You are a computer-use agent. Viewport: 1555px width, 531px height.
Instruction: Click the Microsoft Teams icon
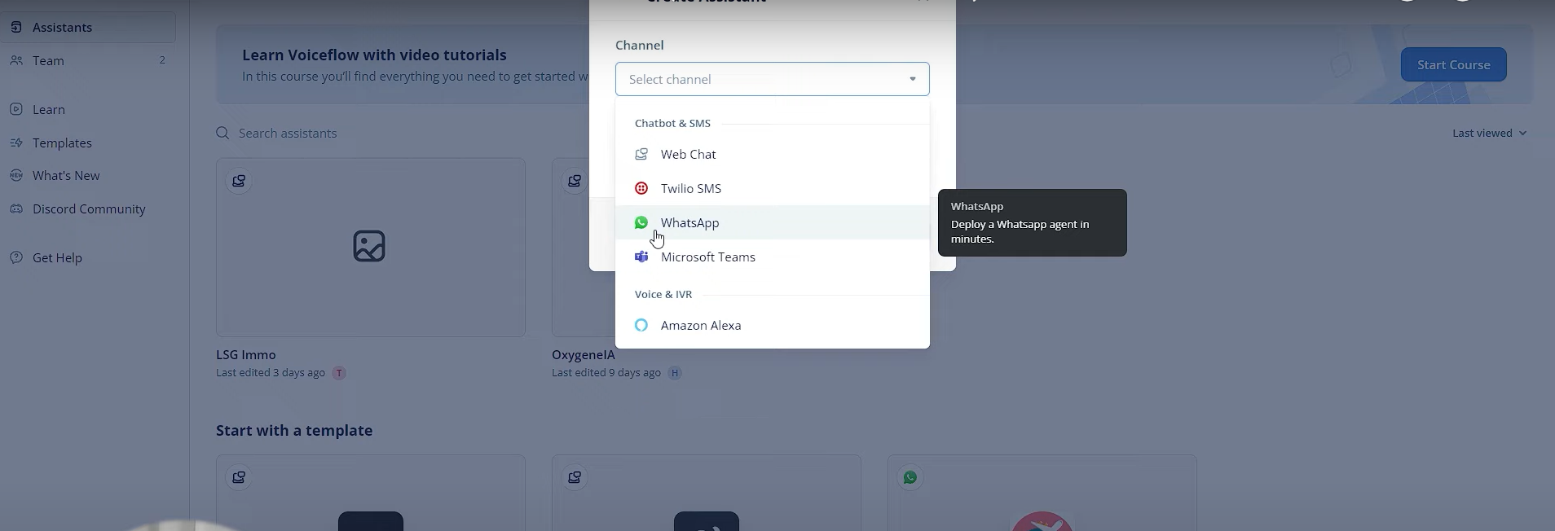point(641,257)
